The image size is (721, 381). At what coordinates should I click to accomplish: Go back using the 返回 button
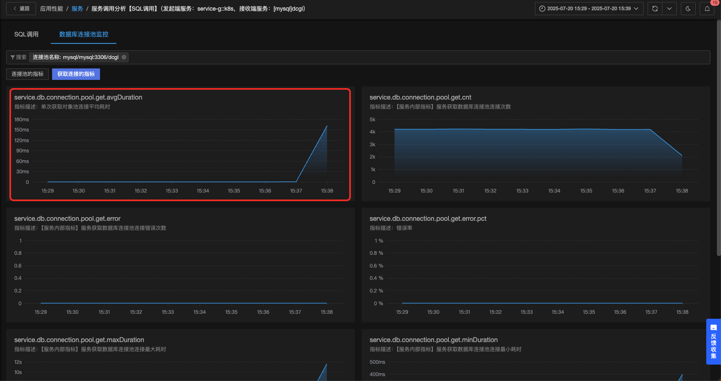[x=21, y=9]
